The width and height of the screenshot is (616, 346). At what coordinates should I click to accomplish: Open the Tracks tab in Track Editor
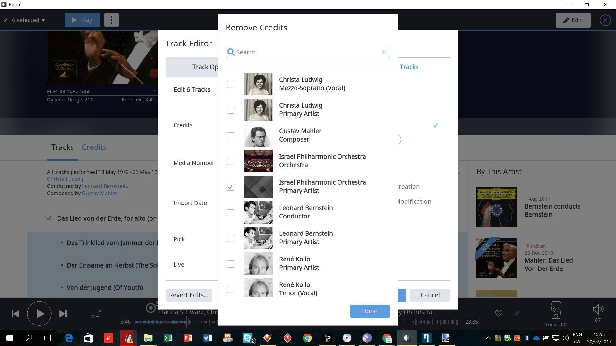(x=409, y=67)
